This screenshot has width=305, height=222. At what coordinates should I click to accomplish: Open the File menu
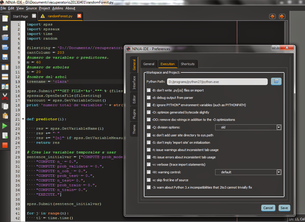pos(3,8)
